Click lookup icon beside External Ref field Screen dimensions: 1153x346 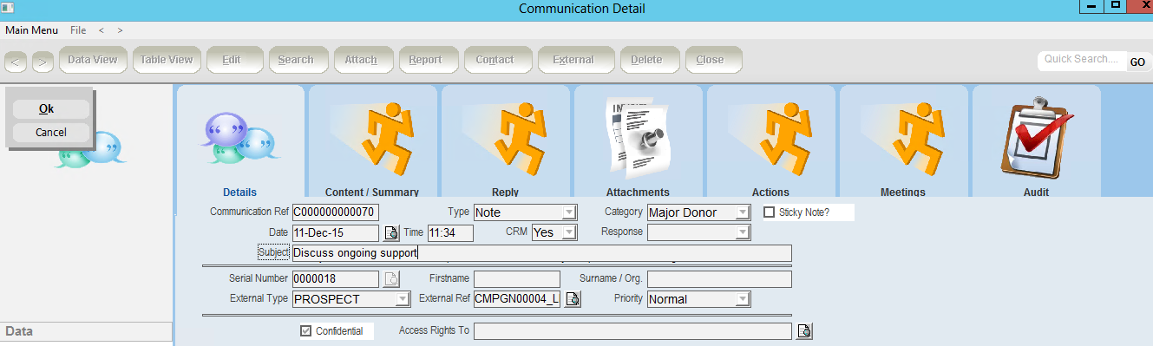(573, 299)
